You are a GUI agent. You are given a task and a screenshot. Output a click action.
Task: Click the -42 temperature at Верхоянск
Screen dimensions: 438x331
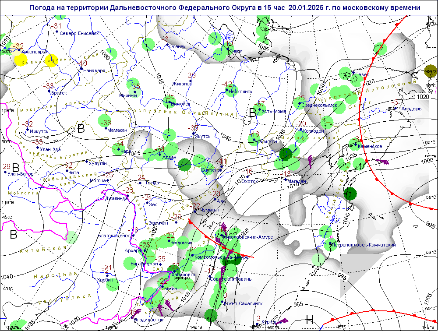228,84
